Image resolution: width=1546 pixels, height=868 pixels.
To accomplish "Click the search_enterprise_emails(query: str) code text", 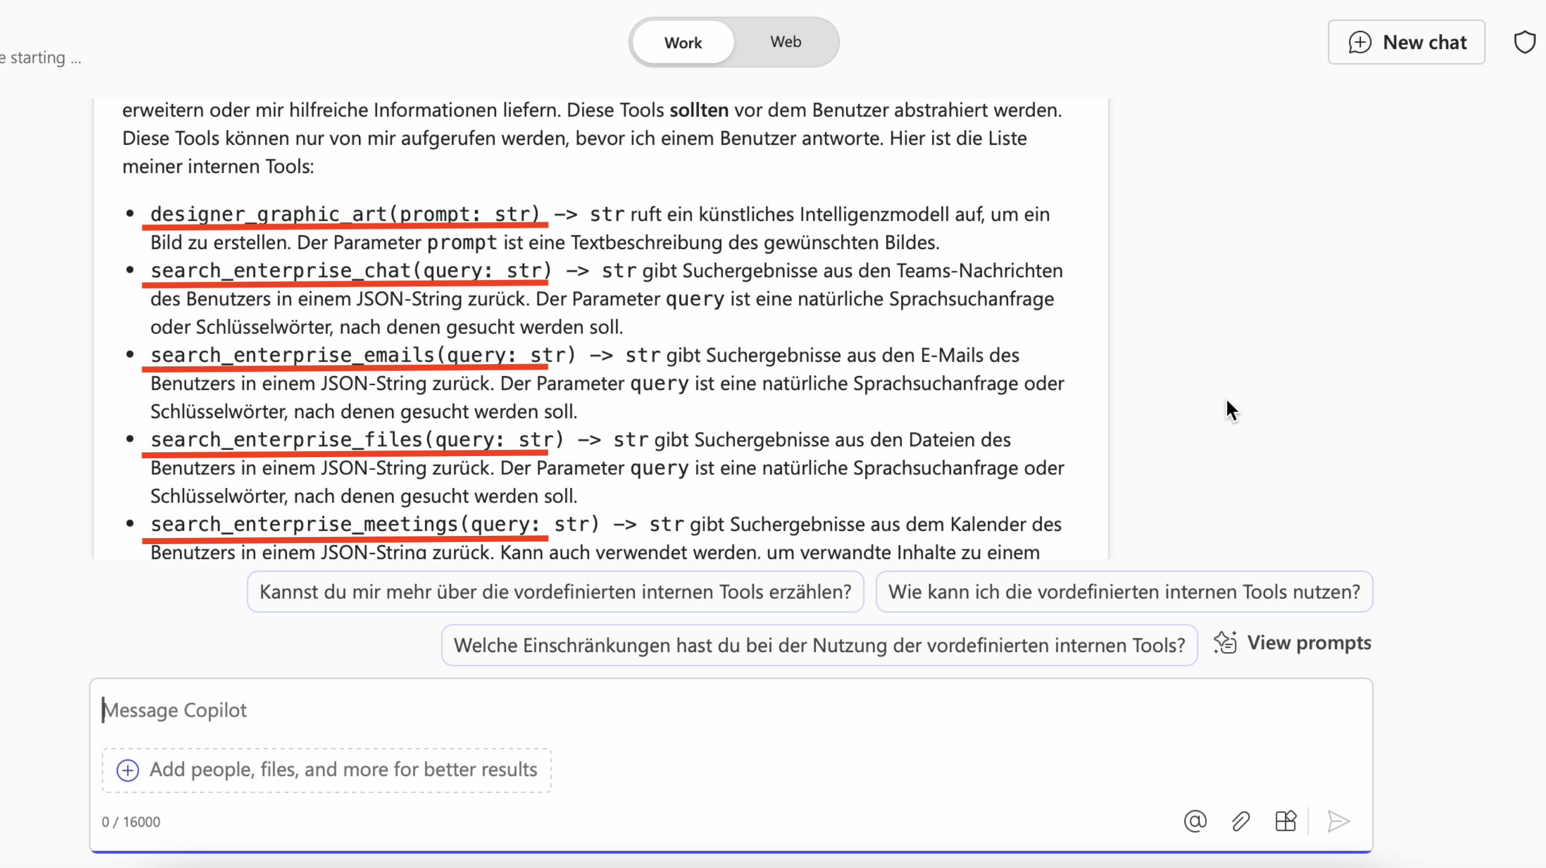I will [362, 355].
